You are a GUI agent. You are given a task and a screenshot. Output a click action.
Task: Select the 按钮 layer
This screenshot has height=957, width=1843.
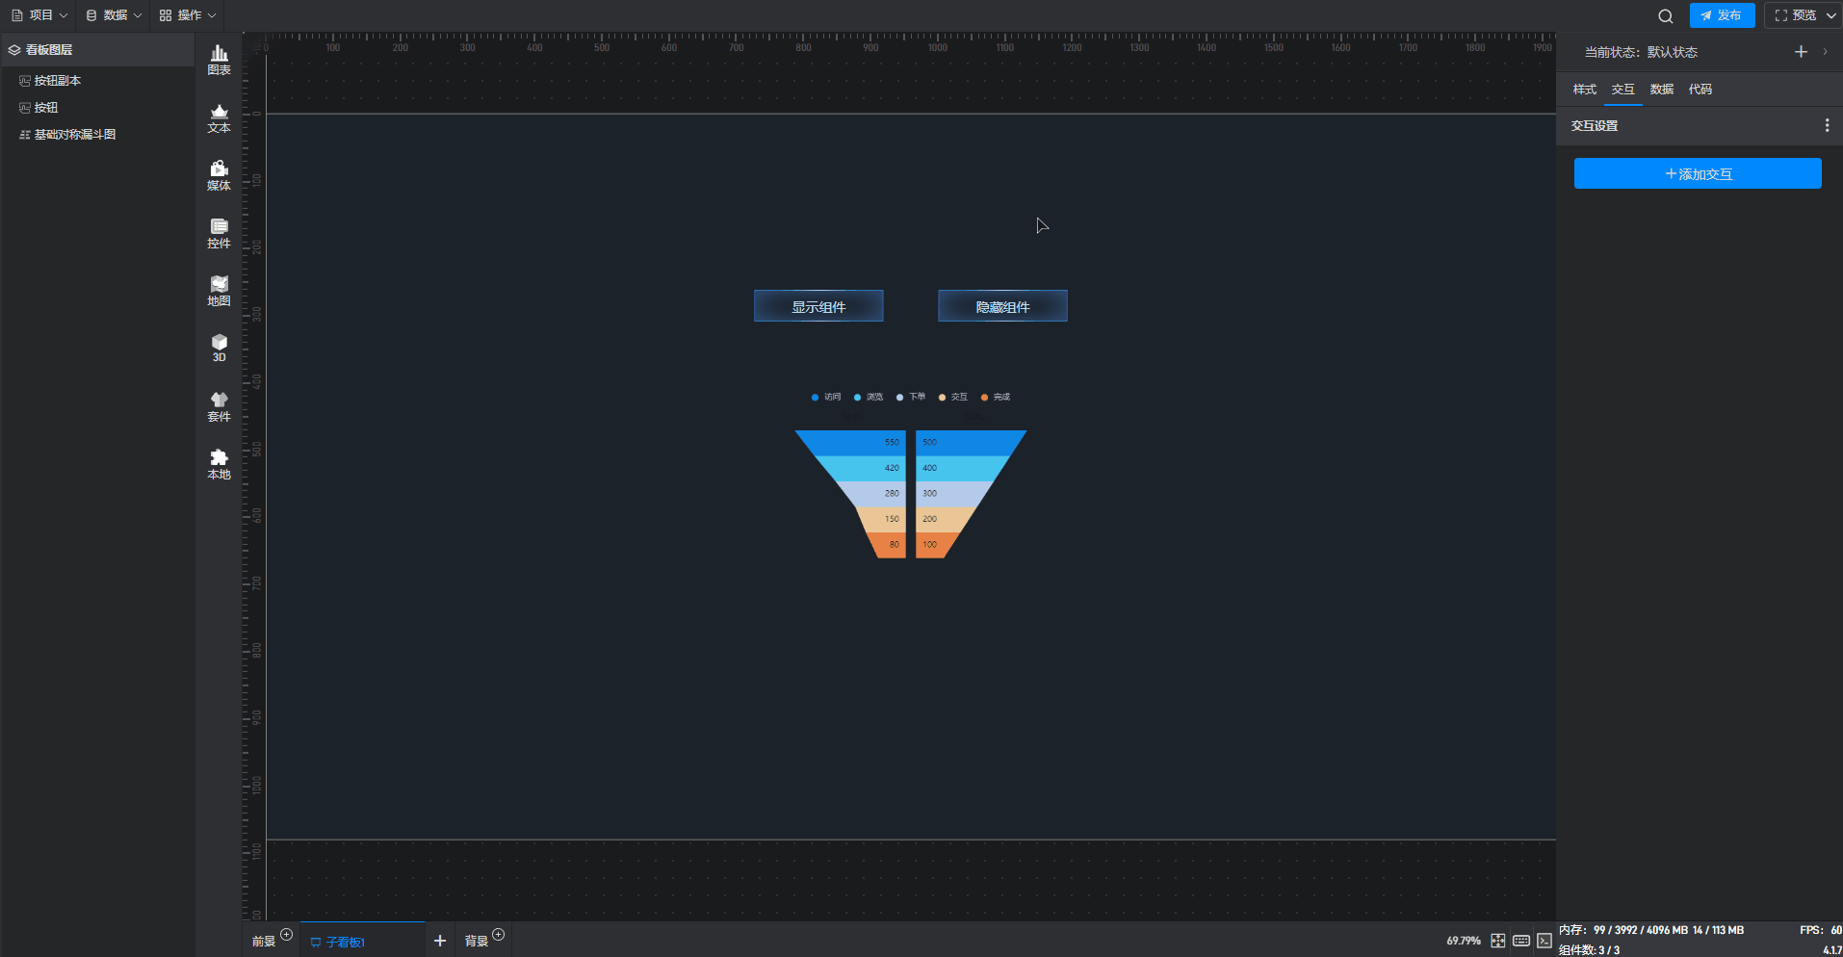click(98, 108)
